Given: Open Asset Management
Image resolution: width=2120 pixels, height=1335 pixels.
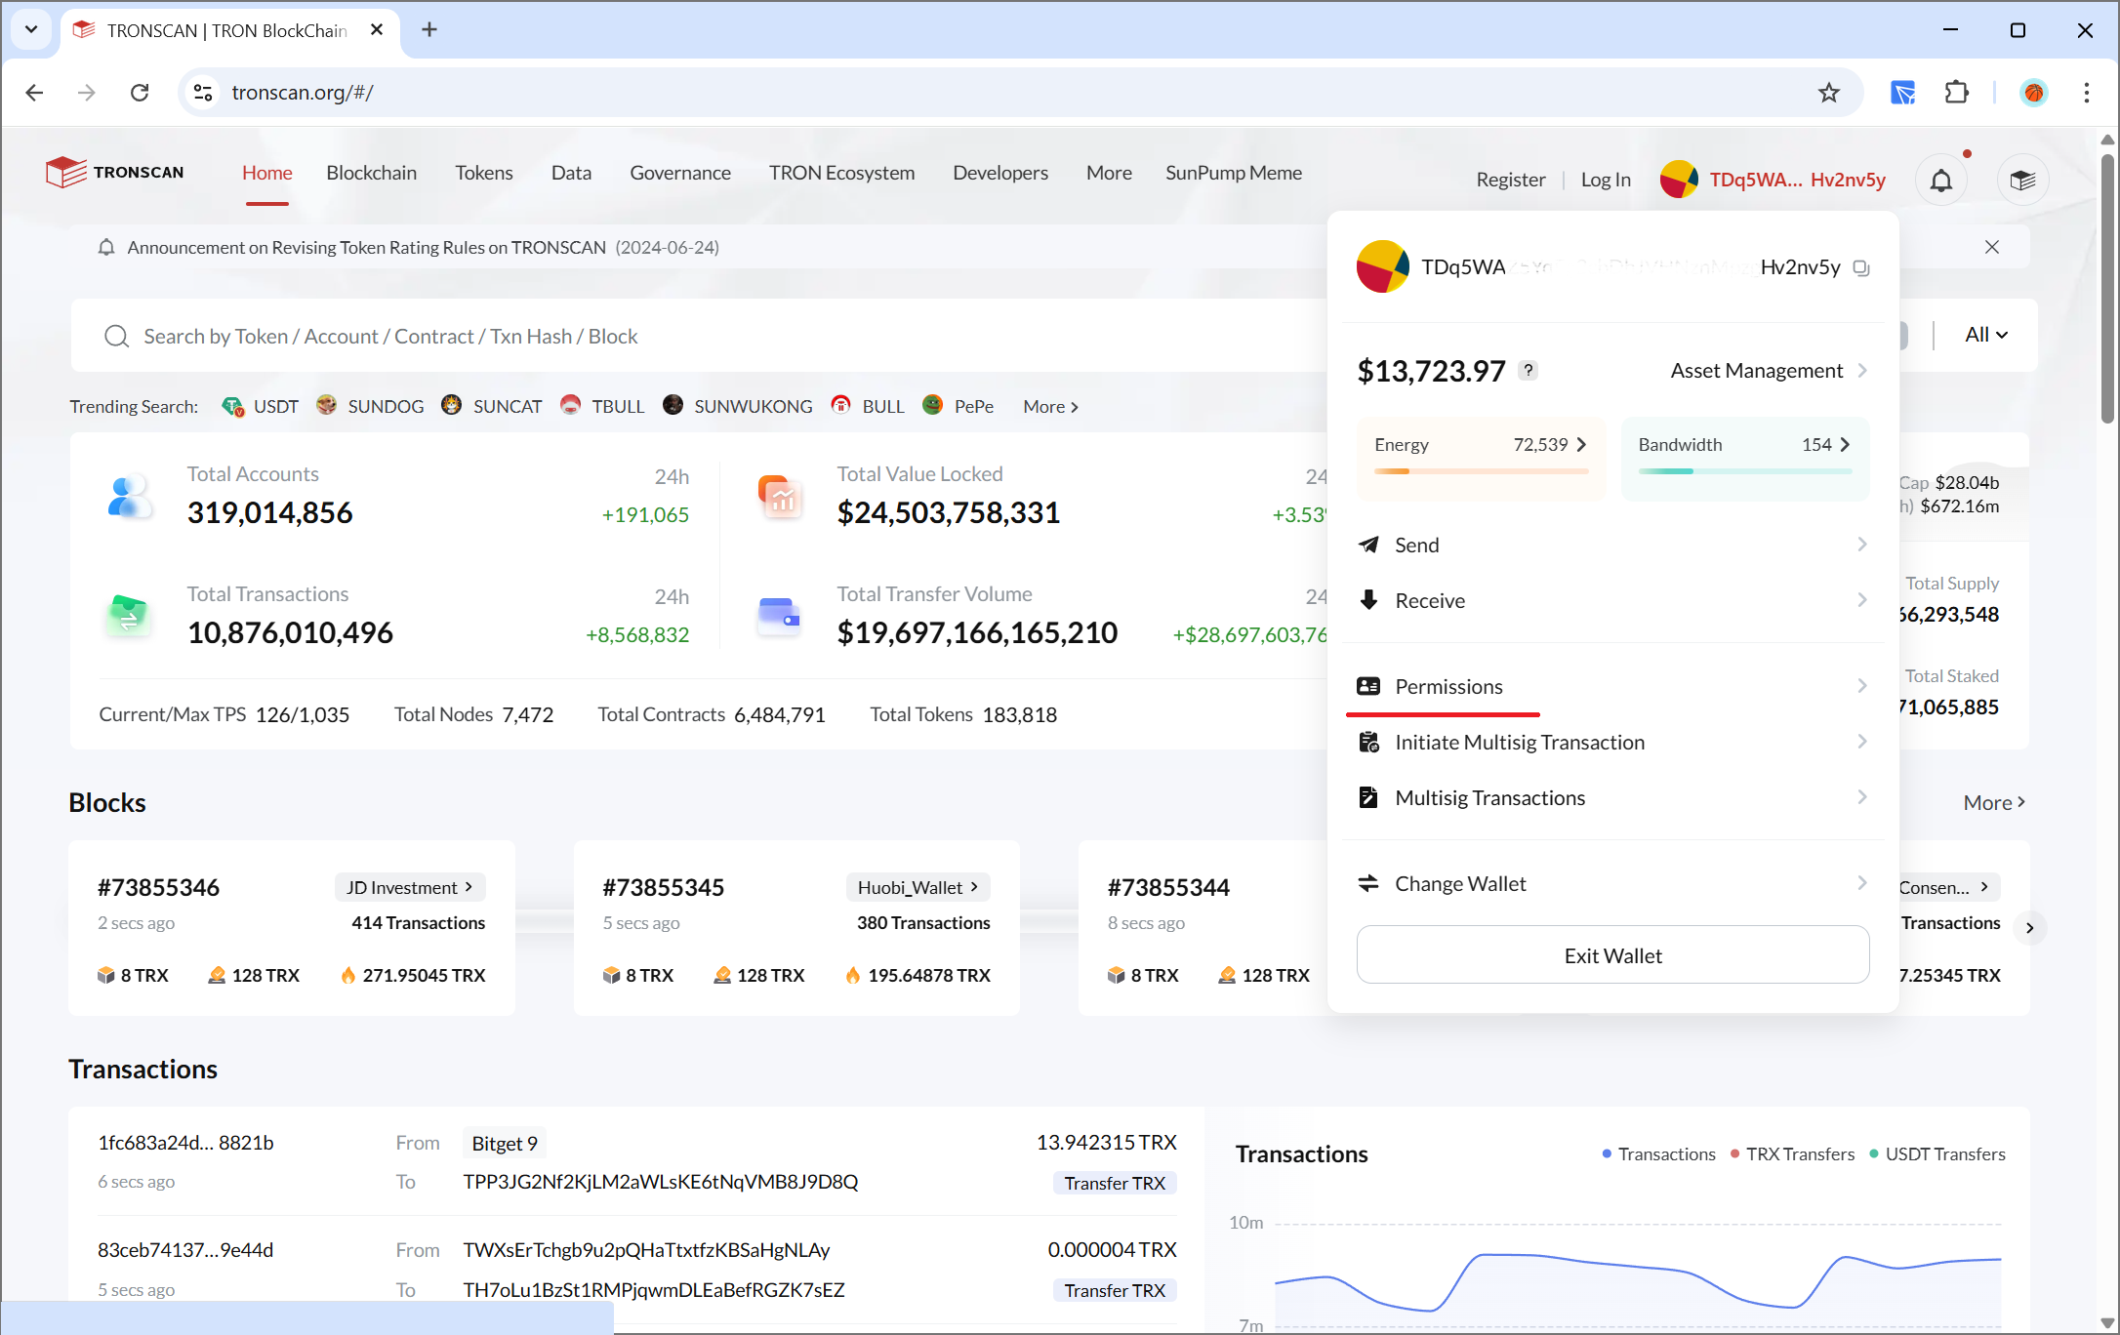Looking at the screenshot, I should pyautogui.click(x=1769, y=371).
